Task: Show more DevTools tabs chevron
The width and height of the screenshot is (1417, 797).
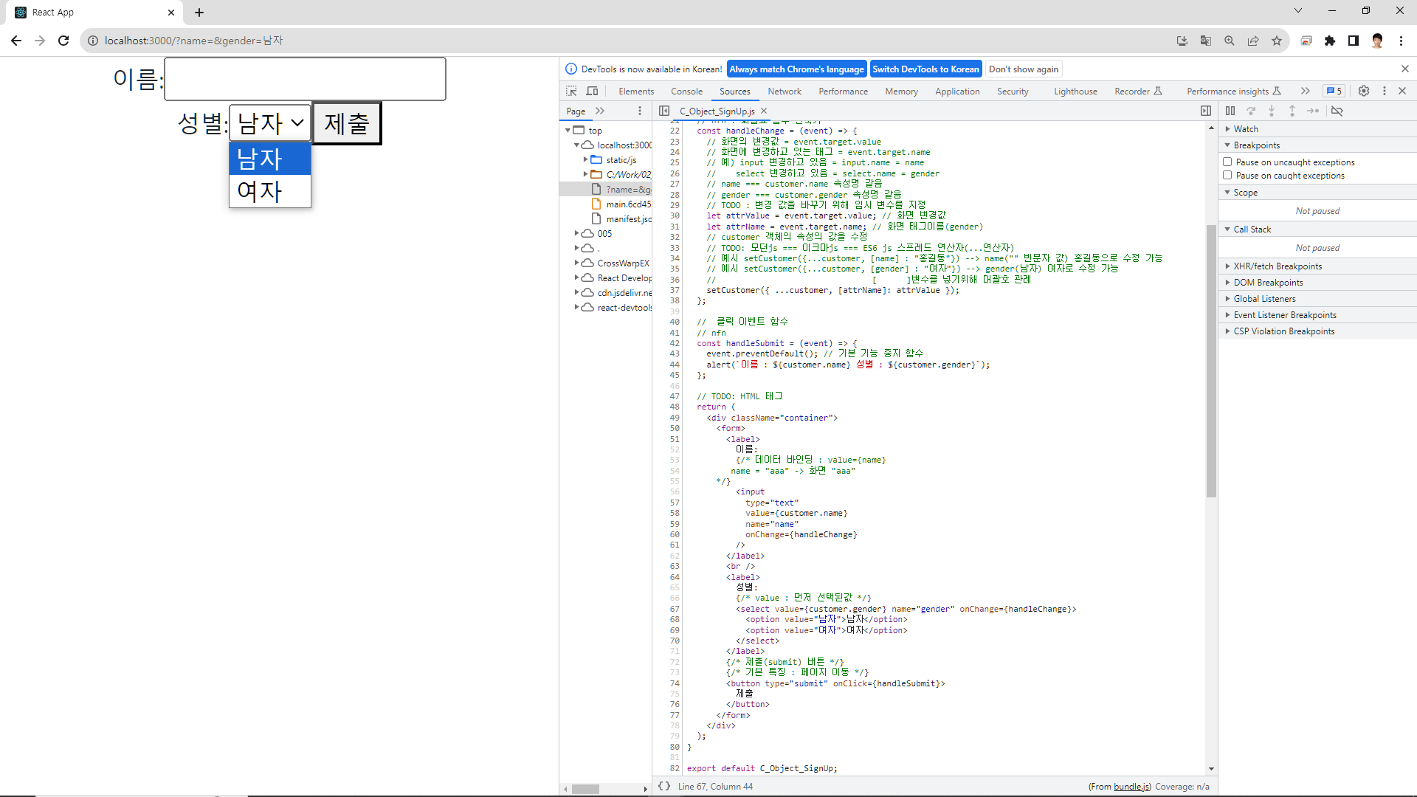Action: point(1306,91)
